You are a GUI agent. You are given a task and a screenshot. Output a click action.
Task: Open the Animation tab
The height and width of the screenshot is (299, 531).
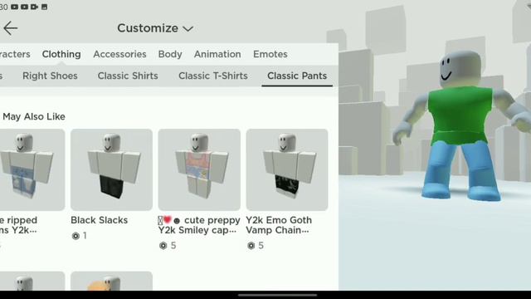tap(217, 54)
